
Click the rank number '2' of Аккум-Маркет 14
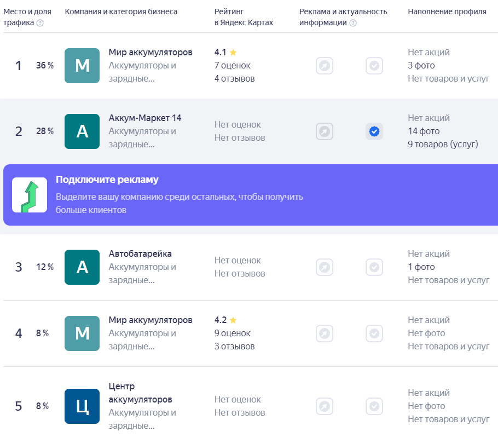(19, 131)
